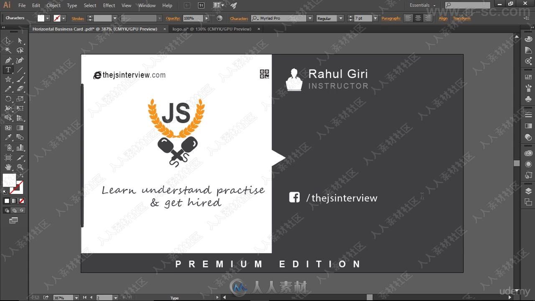Select the Direct Selection tool
This screenshot has width=535, height=301.
(20, 41)
